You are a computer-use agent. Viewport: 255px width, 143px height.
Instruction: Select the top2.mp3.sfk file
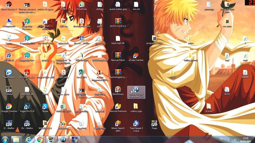tap(118, 40)
